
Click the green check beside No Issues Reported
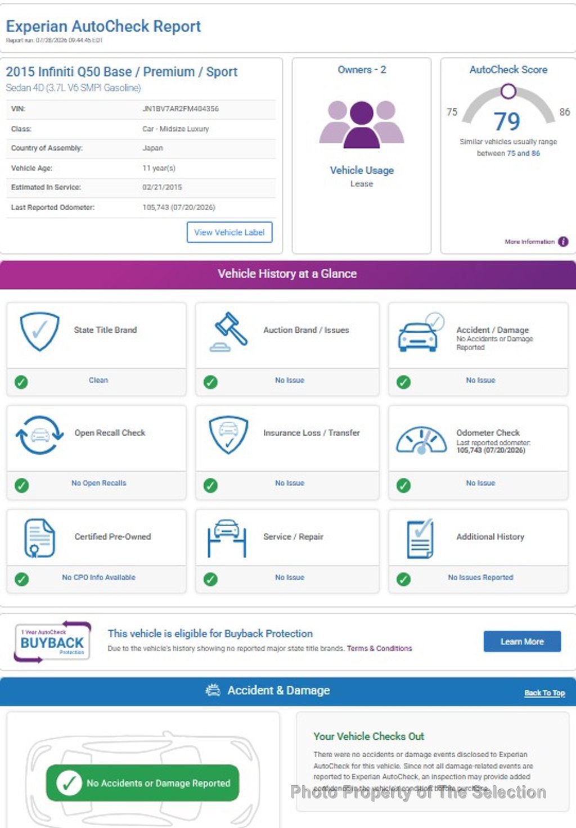click(403, 579)
